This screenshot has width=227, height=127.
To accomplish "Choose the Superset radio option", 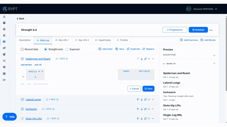I will [x=67, y=49].
